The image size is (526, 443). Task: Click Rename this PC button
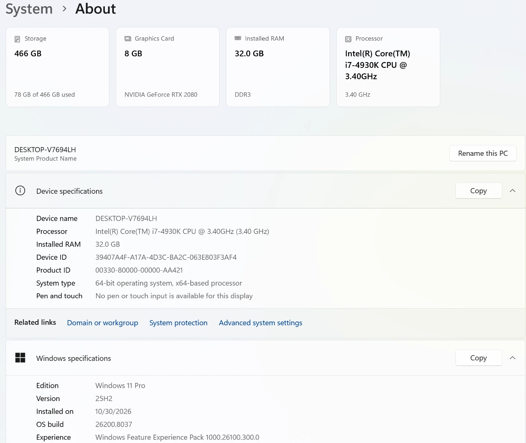tap(483, 153)
